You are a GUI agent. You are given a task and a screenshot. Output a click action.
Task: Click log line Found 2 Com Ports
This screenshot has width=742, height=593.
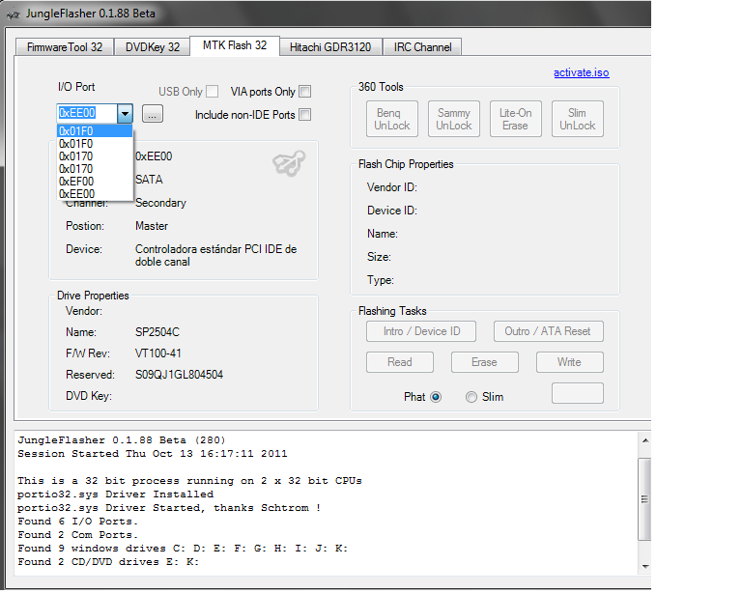coord(78,535)
